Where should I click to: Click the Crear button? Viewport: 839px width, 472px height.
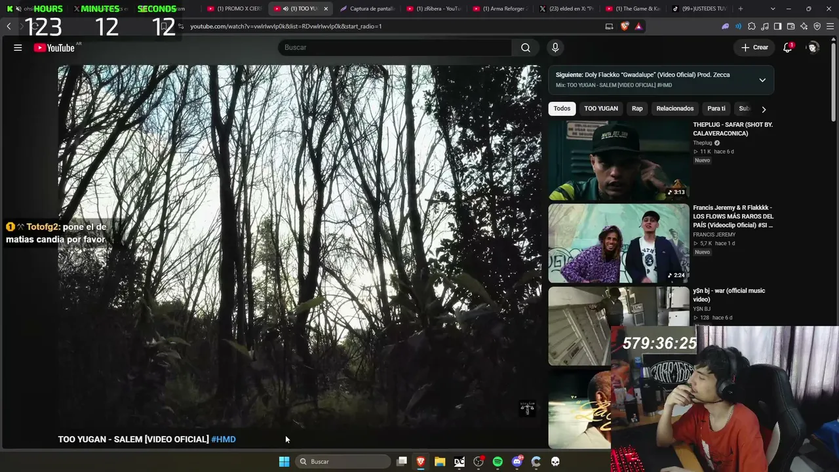point(754,47)
